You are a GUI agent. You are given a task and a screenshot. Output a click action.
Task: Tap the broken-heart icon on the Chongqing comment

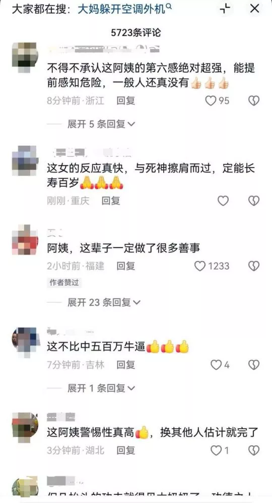254,201
